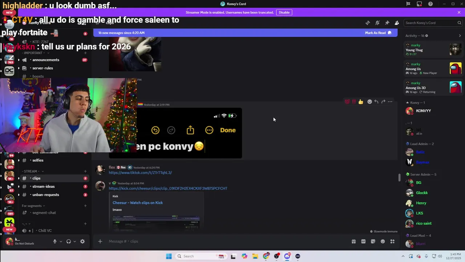
Task: Open the tiktok.com link from flex
Action: 140,173
